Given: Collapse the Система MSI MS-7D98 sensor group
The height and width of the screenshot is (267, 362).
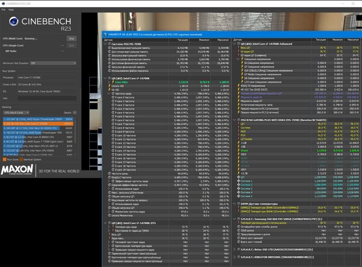Looking at the screenshot, I should (106, 44).
